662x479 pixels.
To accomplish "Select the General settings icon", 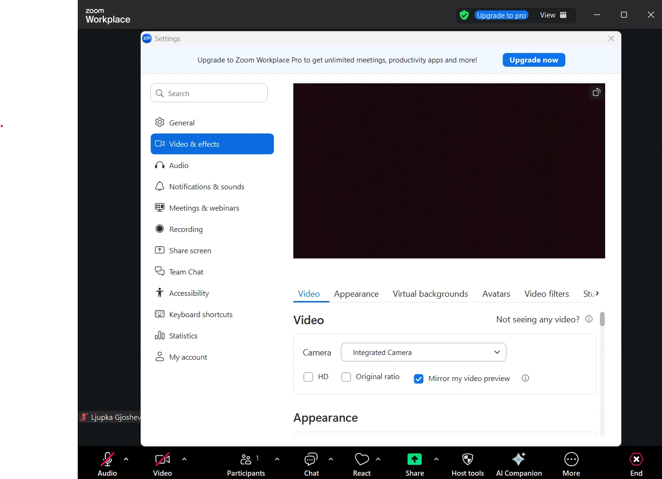I will [x=160, y=122].
